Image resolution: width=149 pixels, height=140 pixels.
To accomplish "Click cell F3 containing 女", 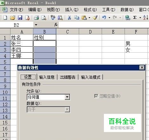I will click(x=136, y=50).
